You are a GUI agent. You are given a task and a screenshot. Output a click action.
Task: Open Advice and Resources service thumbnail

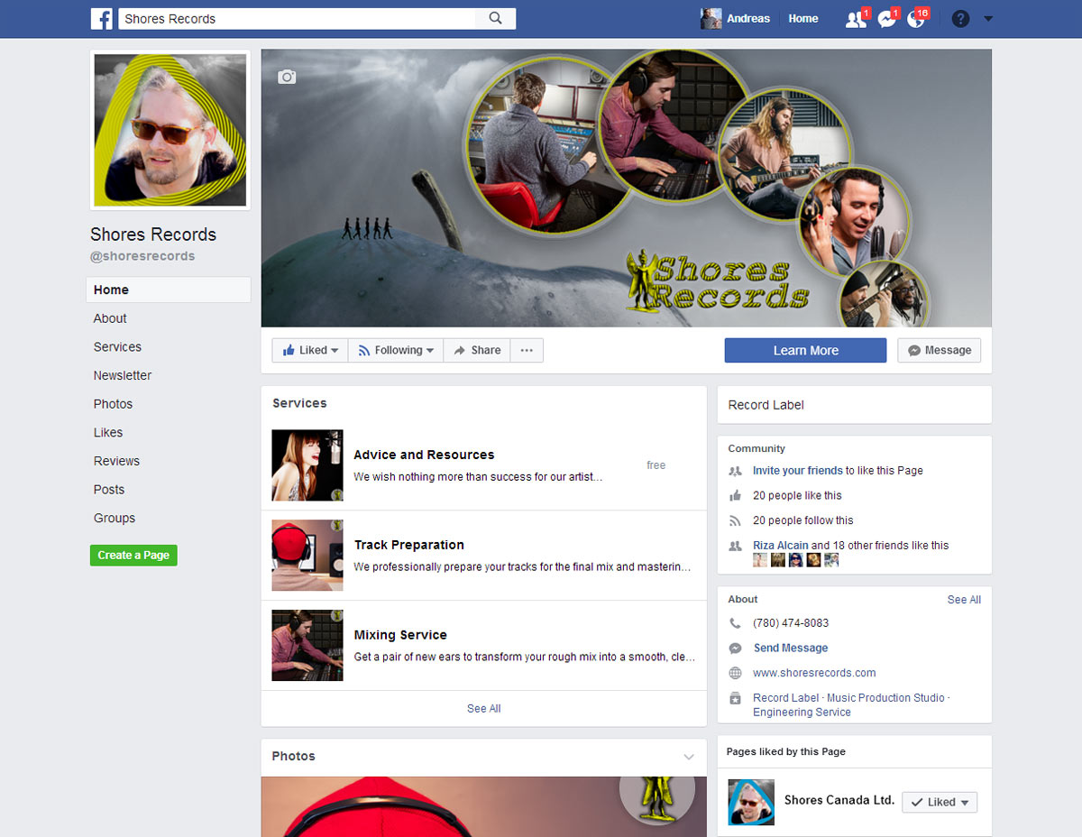pyautogui.click(x=307, y=465)
